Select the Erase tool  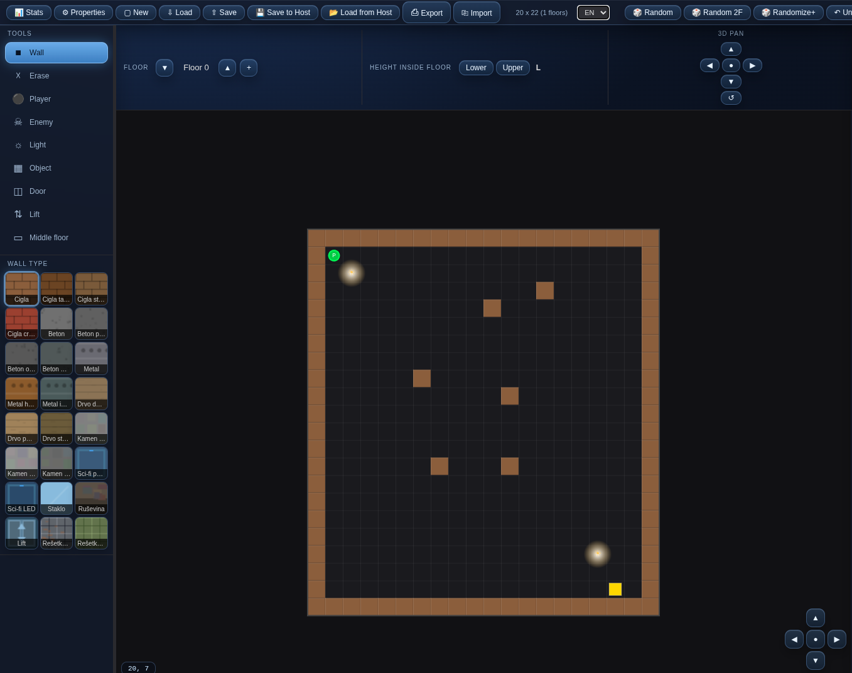tap(56, 76)
